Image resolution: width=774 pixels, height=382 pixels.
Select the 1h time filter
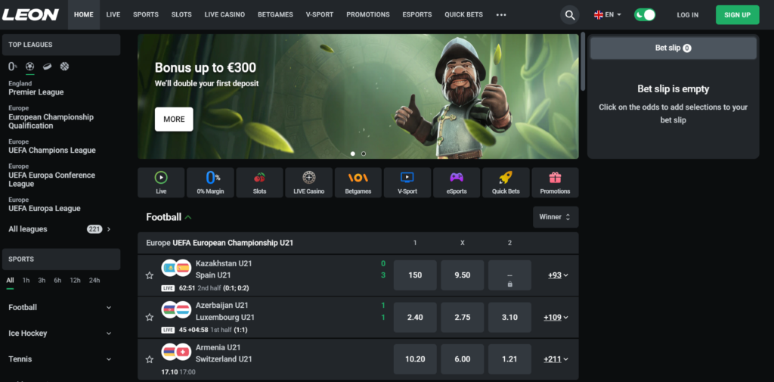point(26,280)
